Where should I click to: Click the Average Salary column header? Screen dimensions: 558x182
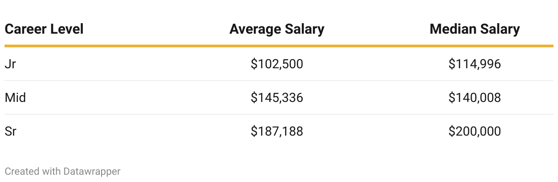pos(277,29)
